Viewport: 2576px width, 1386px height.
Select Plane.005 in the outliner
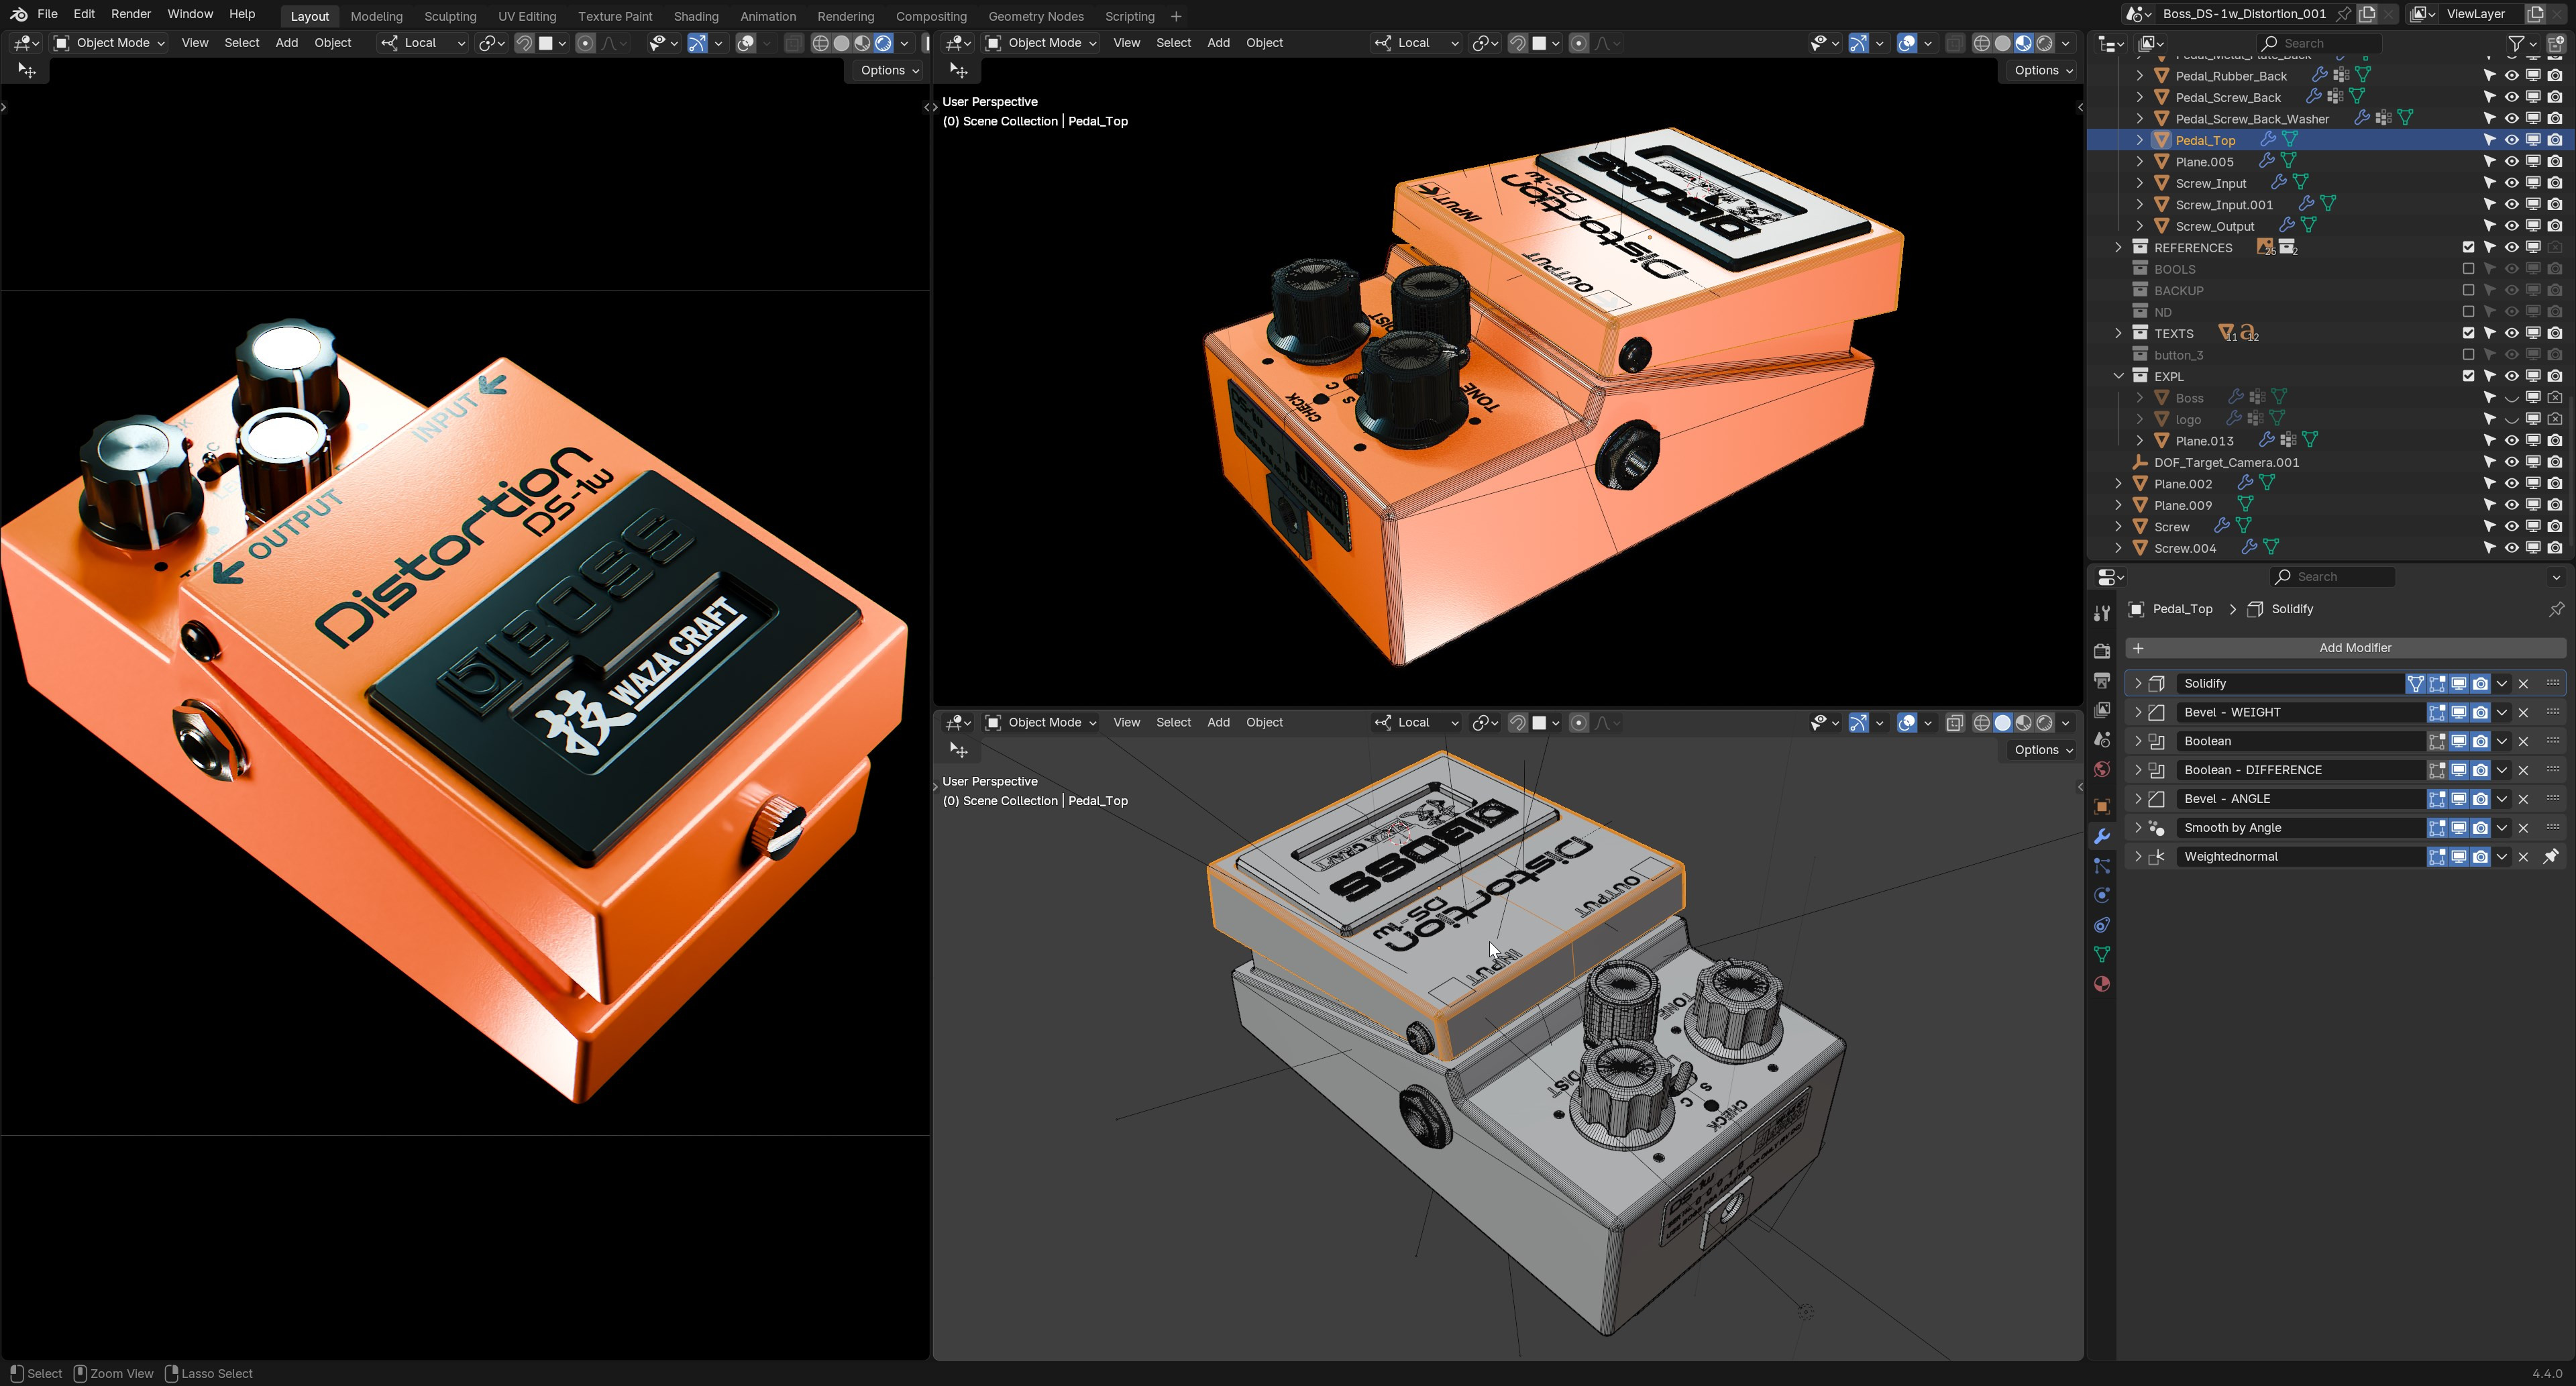pyautogui.click(x=2204, y=161)
